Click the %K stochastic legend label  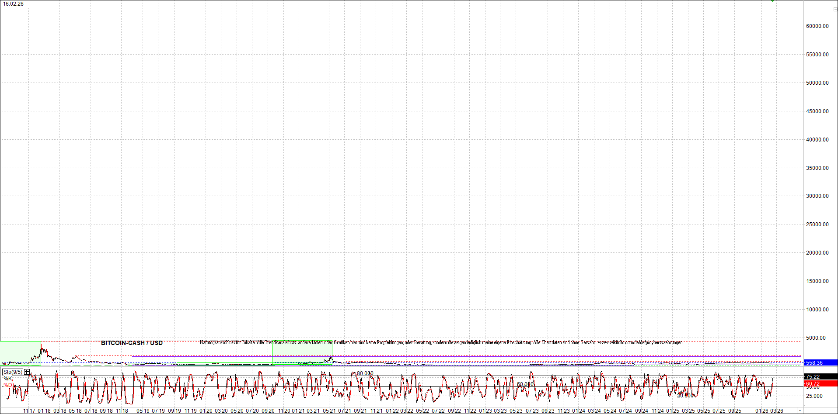8,378
